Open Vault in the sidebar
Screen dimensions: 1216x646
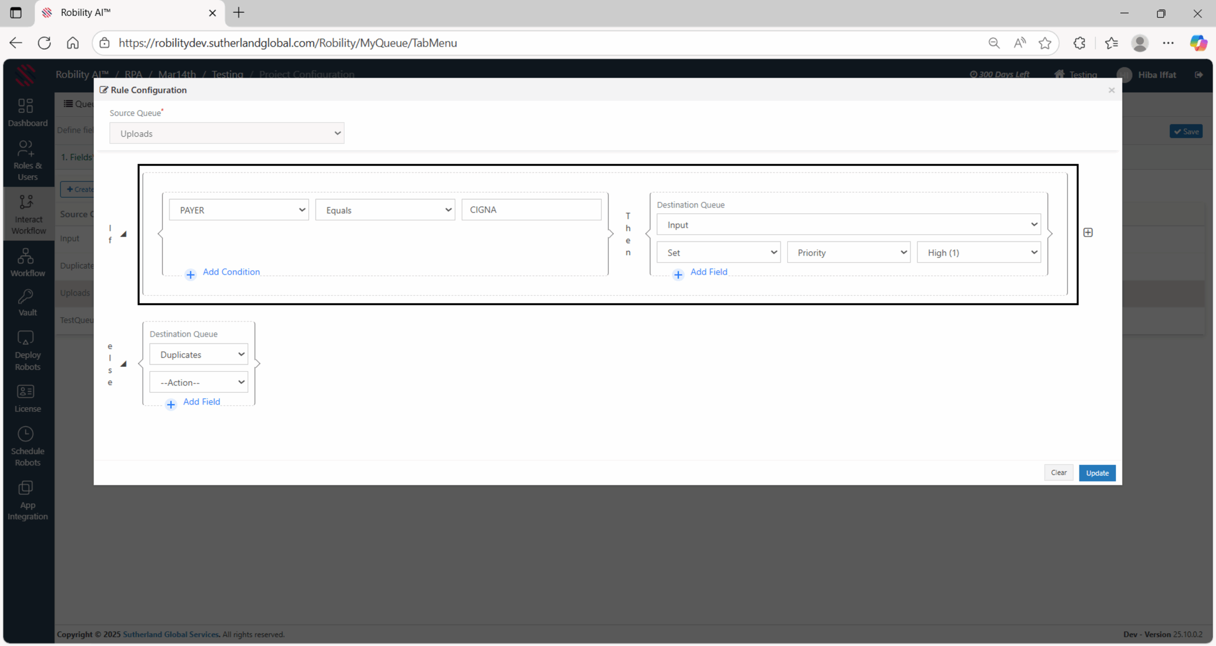(x=27, y=303)
